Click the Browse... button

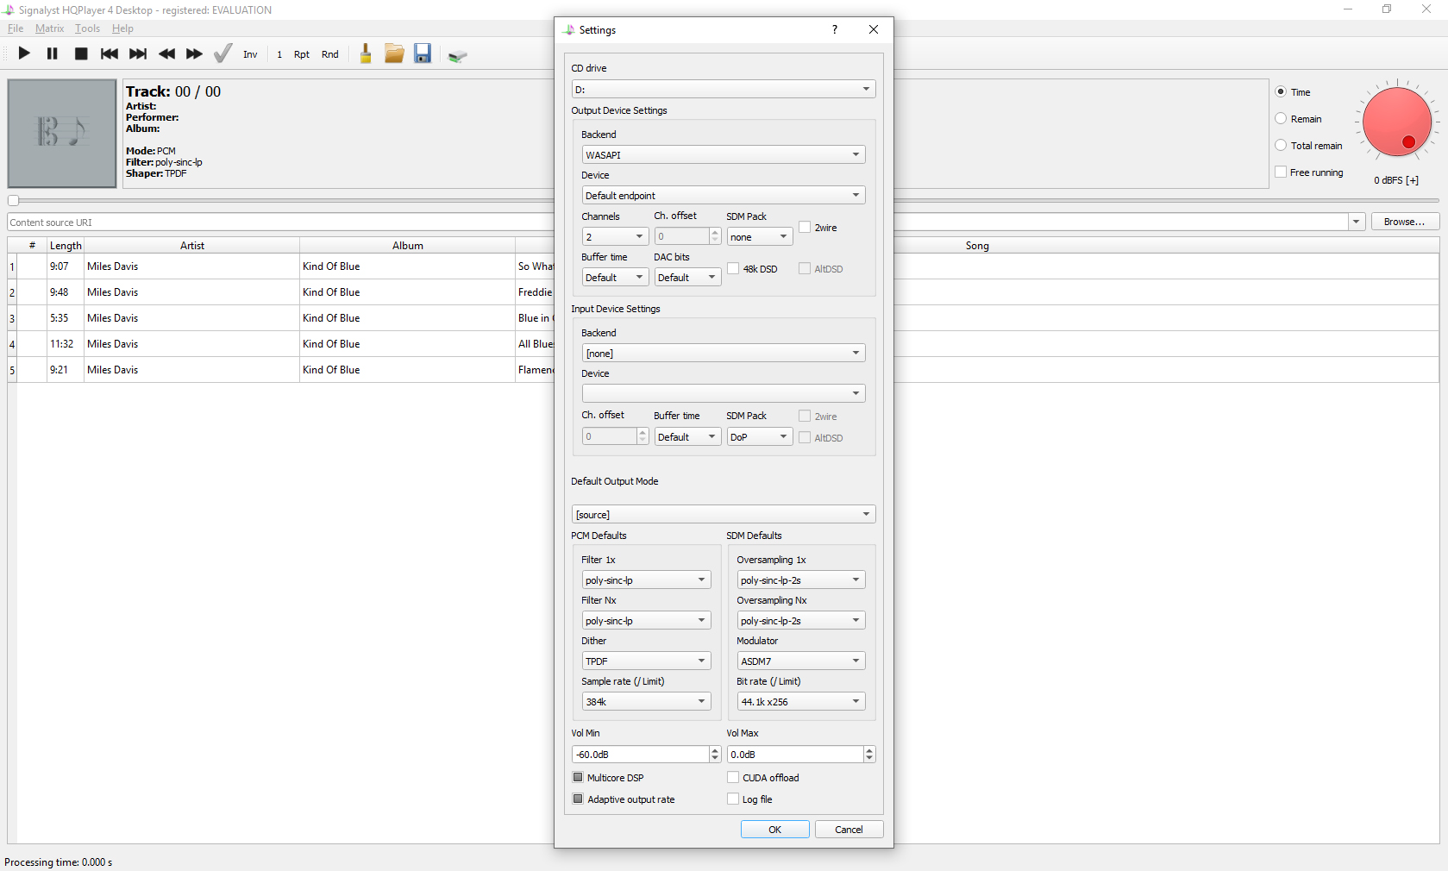coord(1404,222)
